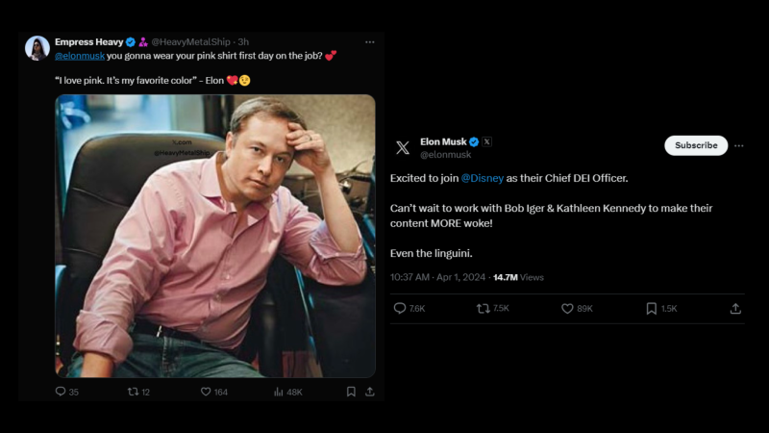Open Empress Heavy's profile avatar

[x=37, y=48]
